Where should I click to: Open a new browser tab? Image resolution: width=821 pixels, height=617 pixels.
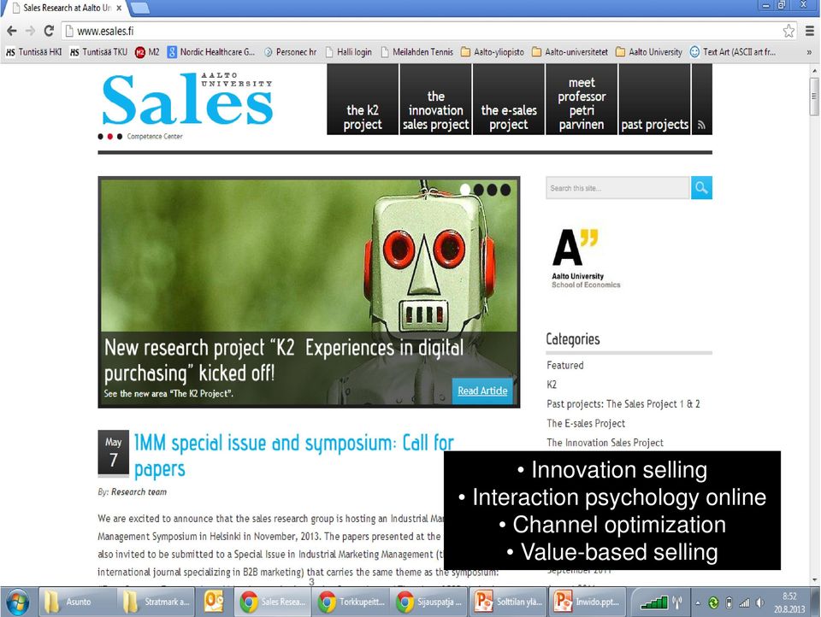(x=139, y=8)
